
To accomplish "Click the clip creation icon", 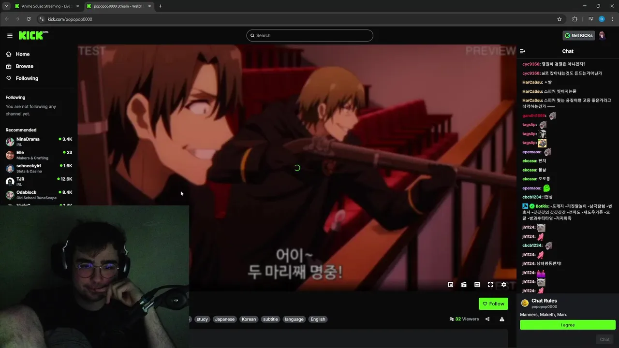I will tap(464, 285).
